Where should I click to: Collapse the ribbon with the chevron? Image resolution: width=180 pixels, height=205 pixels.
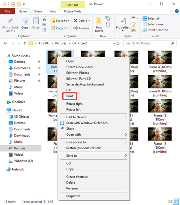[x=171, y=11]
